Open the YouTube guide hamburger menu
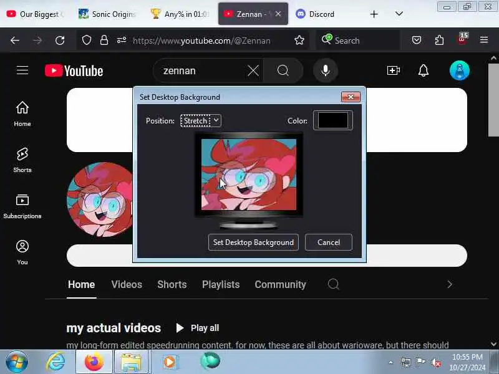This screenshot has width=499, height=374. click(22, 70)
